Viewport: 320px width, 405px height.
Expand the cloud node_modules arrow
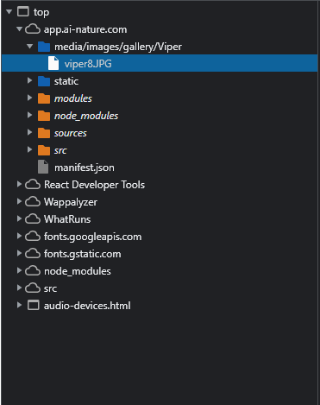click(19, 270)
